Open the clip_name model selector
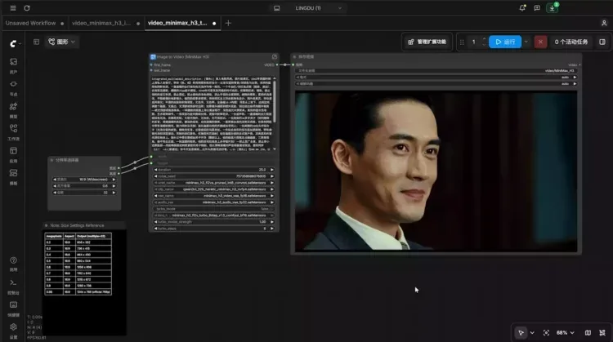The width and height of the screenshot is (613, 342). pyautogui.click(x=213, y=189)
